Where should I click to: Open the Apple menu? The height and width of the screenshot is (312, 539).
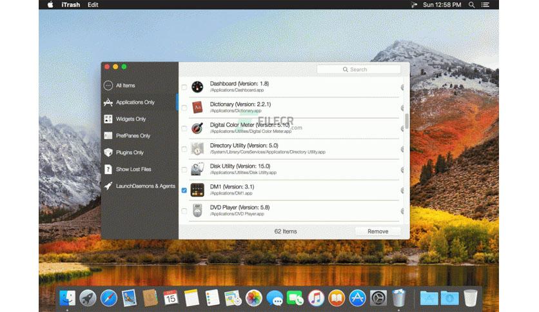coord(50,5)
